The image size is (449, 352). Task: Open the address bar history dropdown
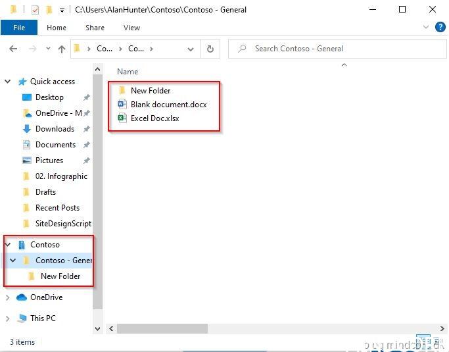[191, 49]
